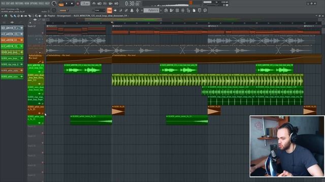Click the arrow left of Pattern 6

(142, 10)
